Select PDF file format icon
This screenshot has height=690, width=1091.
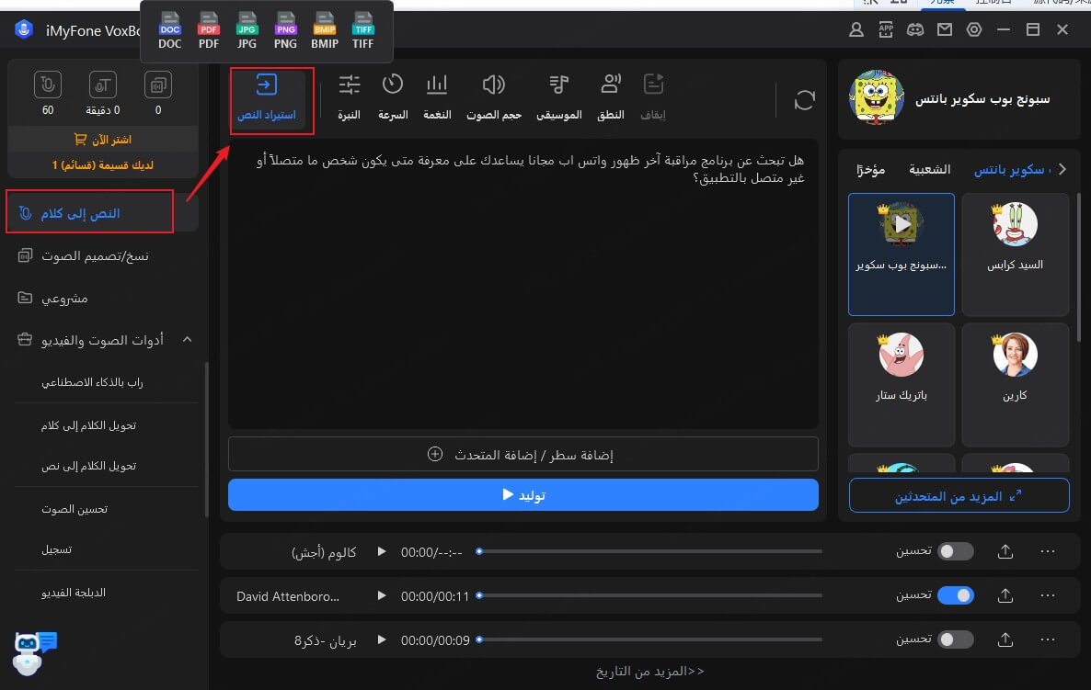pos(209,30)
